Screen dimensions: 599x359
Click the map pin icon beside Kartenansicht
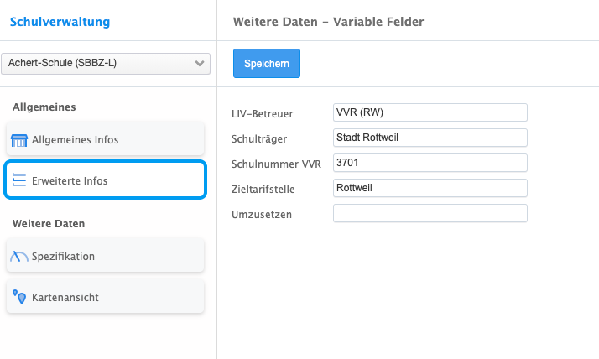[x=19, y=297]
